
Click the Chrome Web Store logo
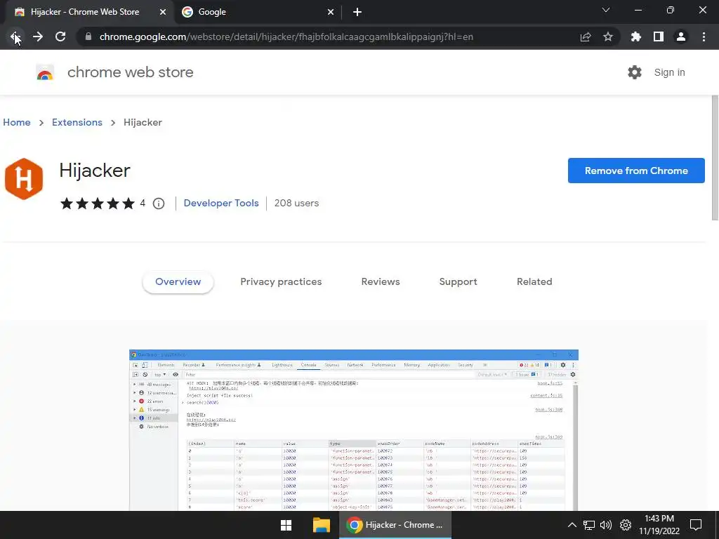pos(45,72)
